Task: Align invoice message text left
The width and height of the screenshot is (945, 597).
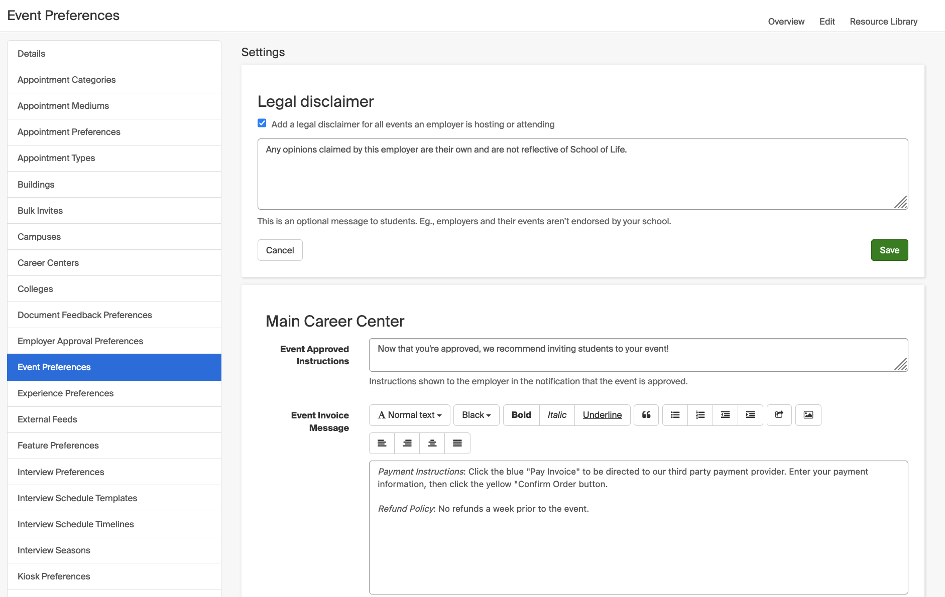Action: (x=382, y=443)
